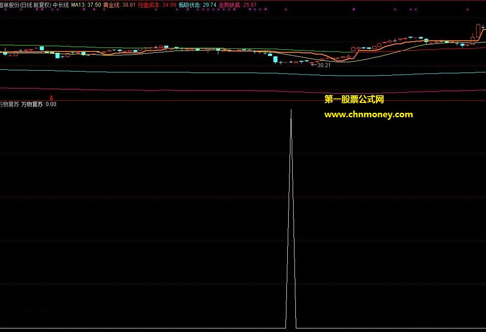Select the 中长线 indicator name label
Screen dimensions: 486x332
click(x=61, y=5)
